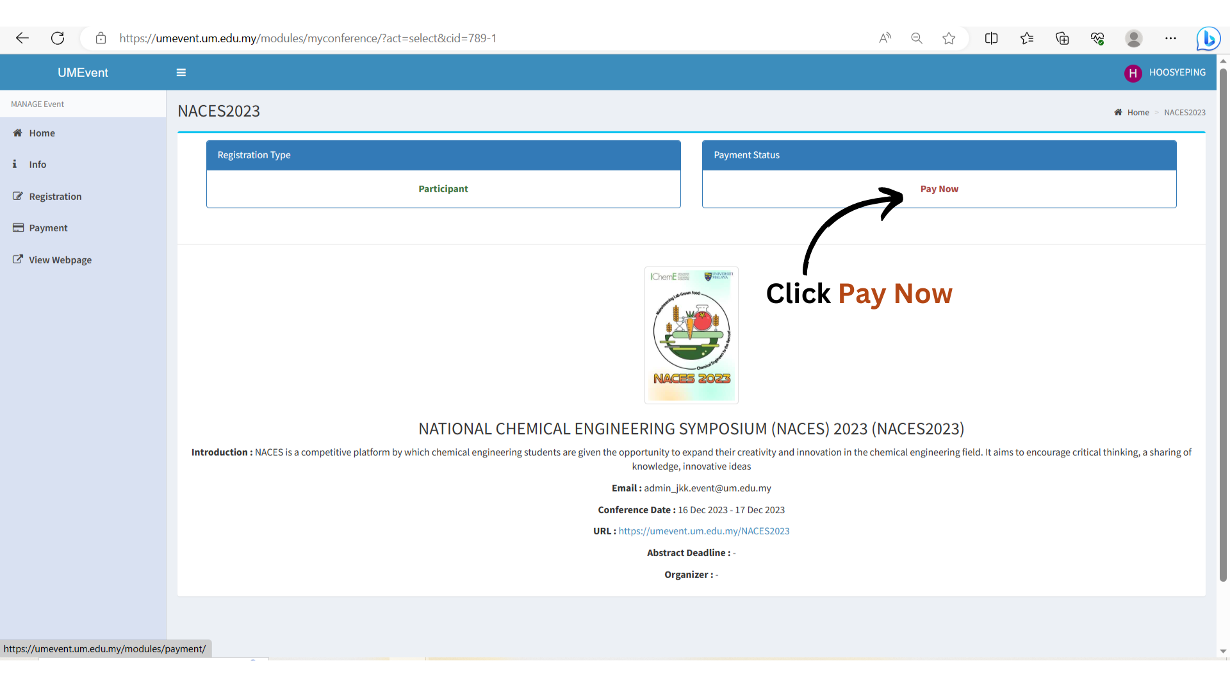Open Read aloud icon in address bar
Viewport: 1230px width, 692px height.
pyautogui.click(x=885, y=38)
